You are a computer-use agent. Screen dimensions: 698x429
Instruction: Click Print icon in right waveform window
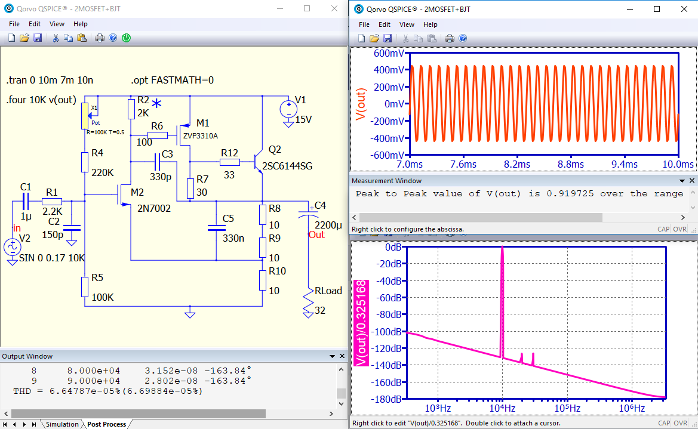click(450, 38)
